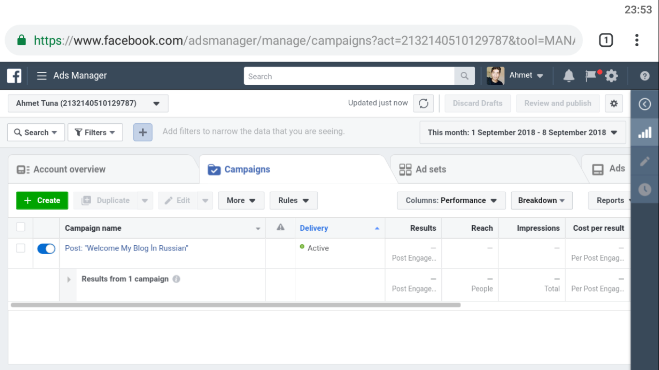Click the search magnifier button in header
659x370 pixels.
click(x=465, y=76)
